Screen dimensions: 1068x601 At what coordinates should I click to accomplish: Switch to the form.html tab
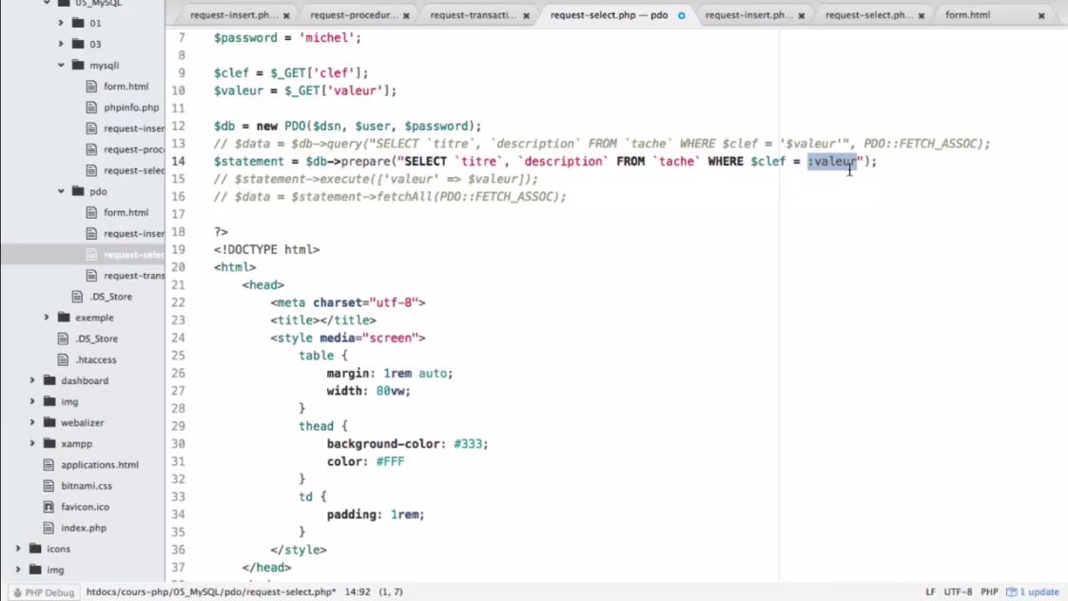969,15
